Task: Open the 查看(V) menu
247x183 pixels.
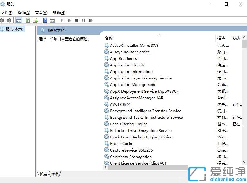Action: click(41, 13)
